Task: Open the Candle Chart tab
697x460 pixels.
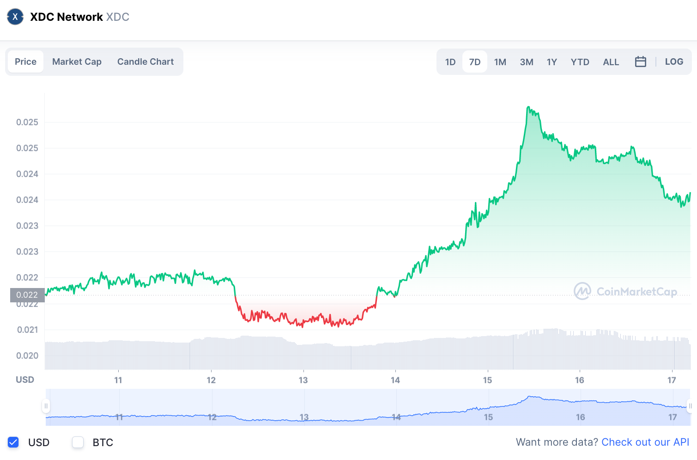Action: point(145,61)
